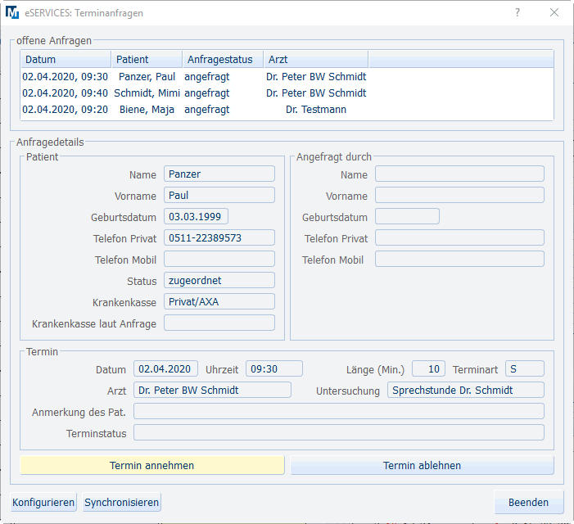Click the Uhrzeit field showing 09:30

(x=274, y=368)
